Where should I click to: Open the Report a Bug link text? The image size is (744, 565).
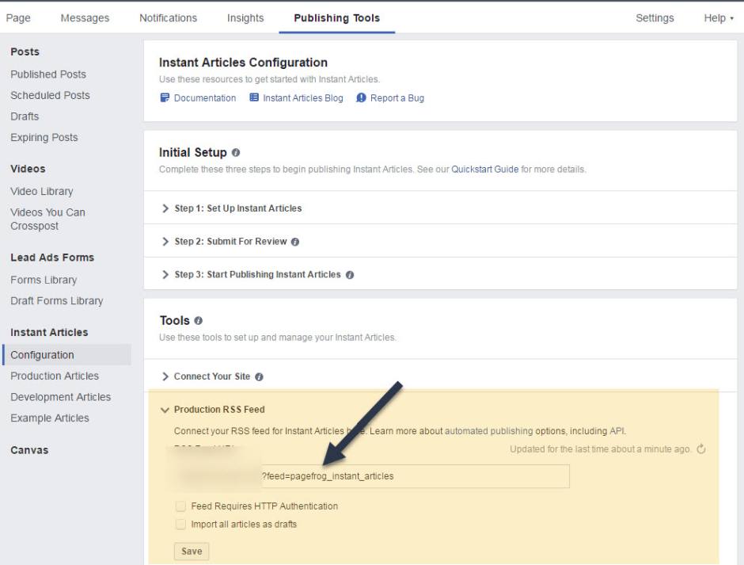(397, 98)
